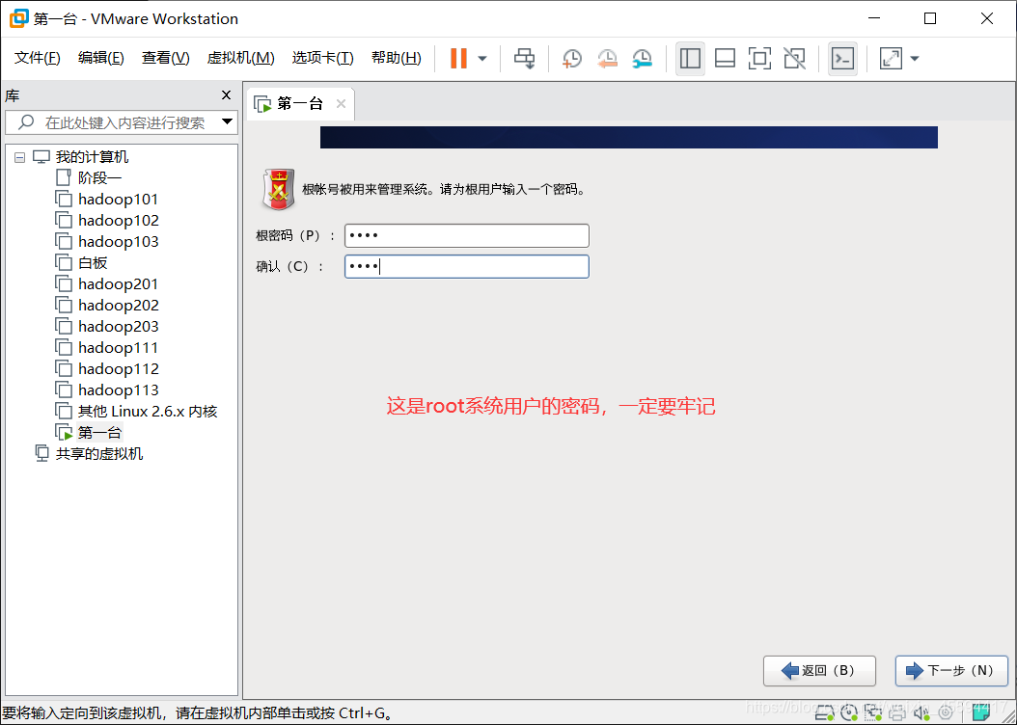Select the 阶段一 item in the library
Image resolution: width=1017 pixels, height=725 pixels.
[99, 177]
